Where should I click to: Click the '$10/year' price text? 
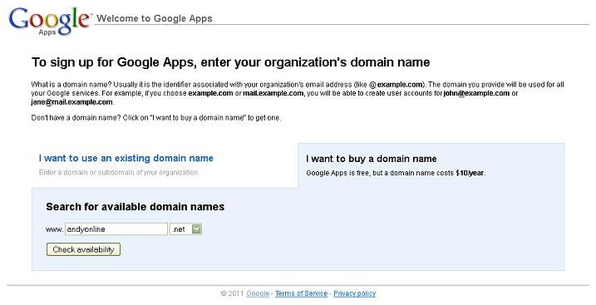point(470,173)
